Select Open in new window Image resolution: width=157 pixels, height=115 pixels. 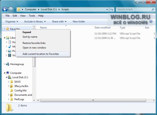(x=43, y=48)
